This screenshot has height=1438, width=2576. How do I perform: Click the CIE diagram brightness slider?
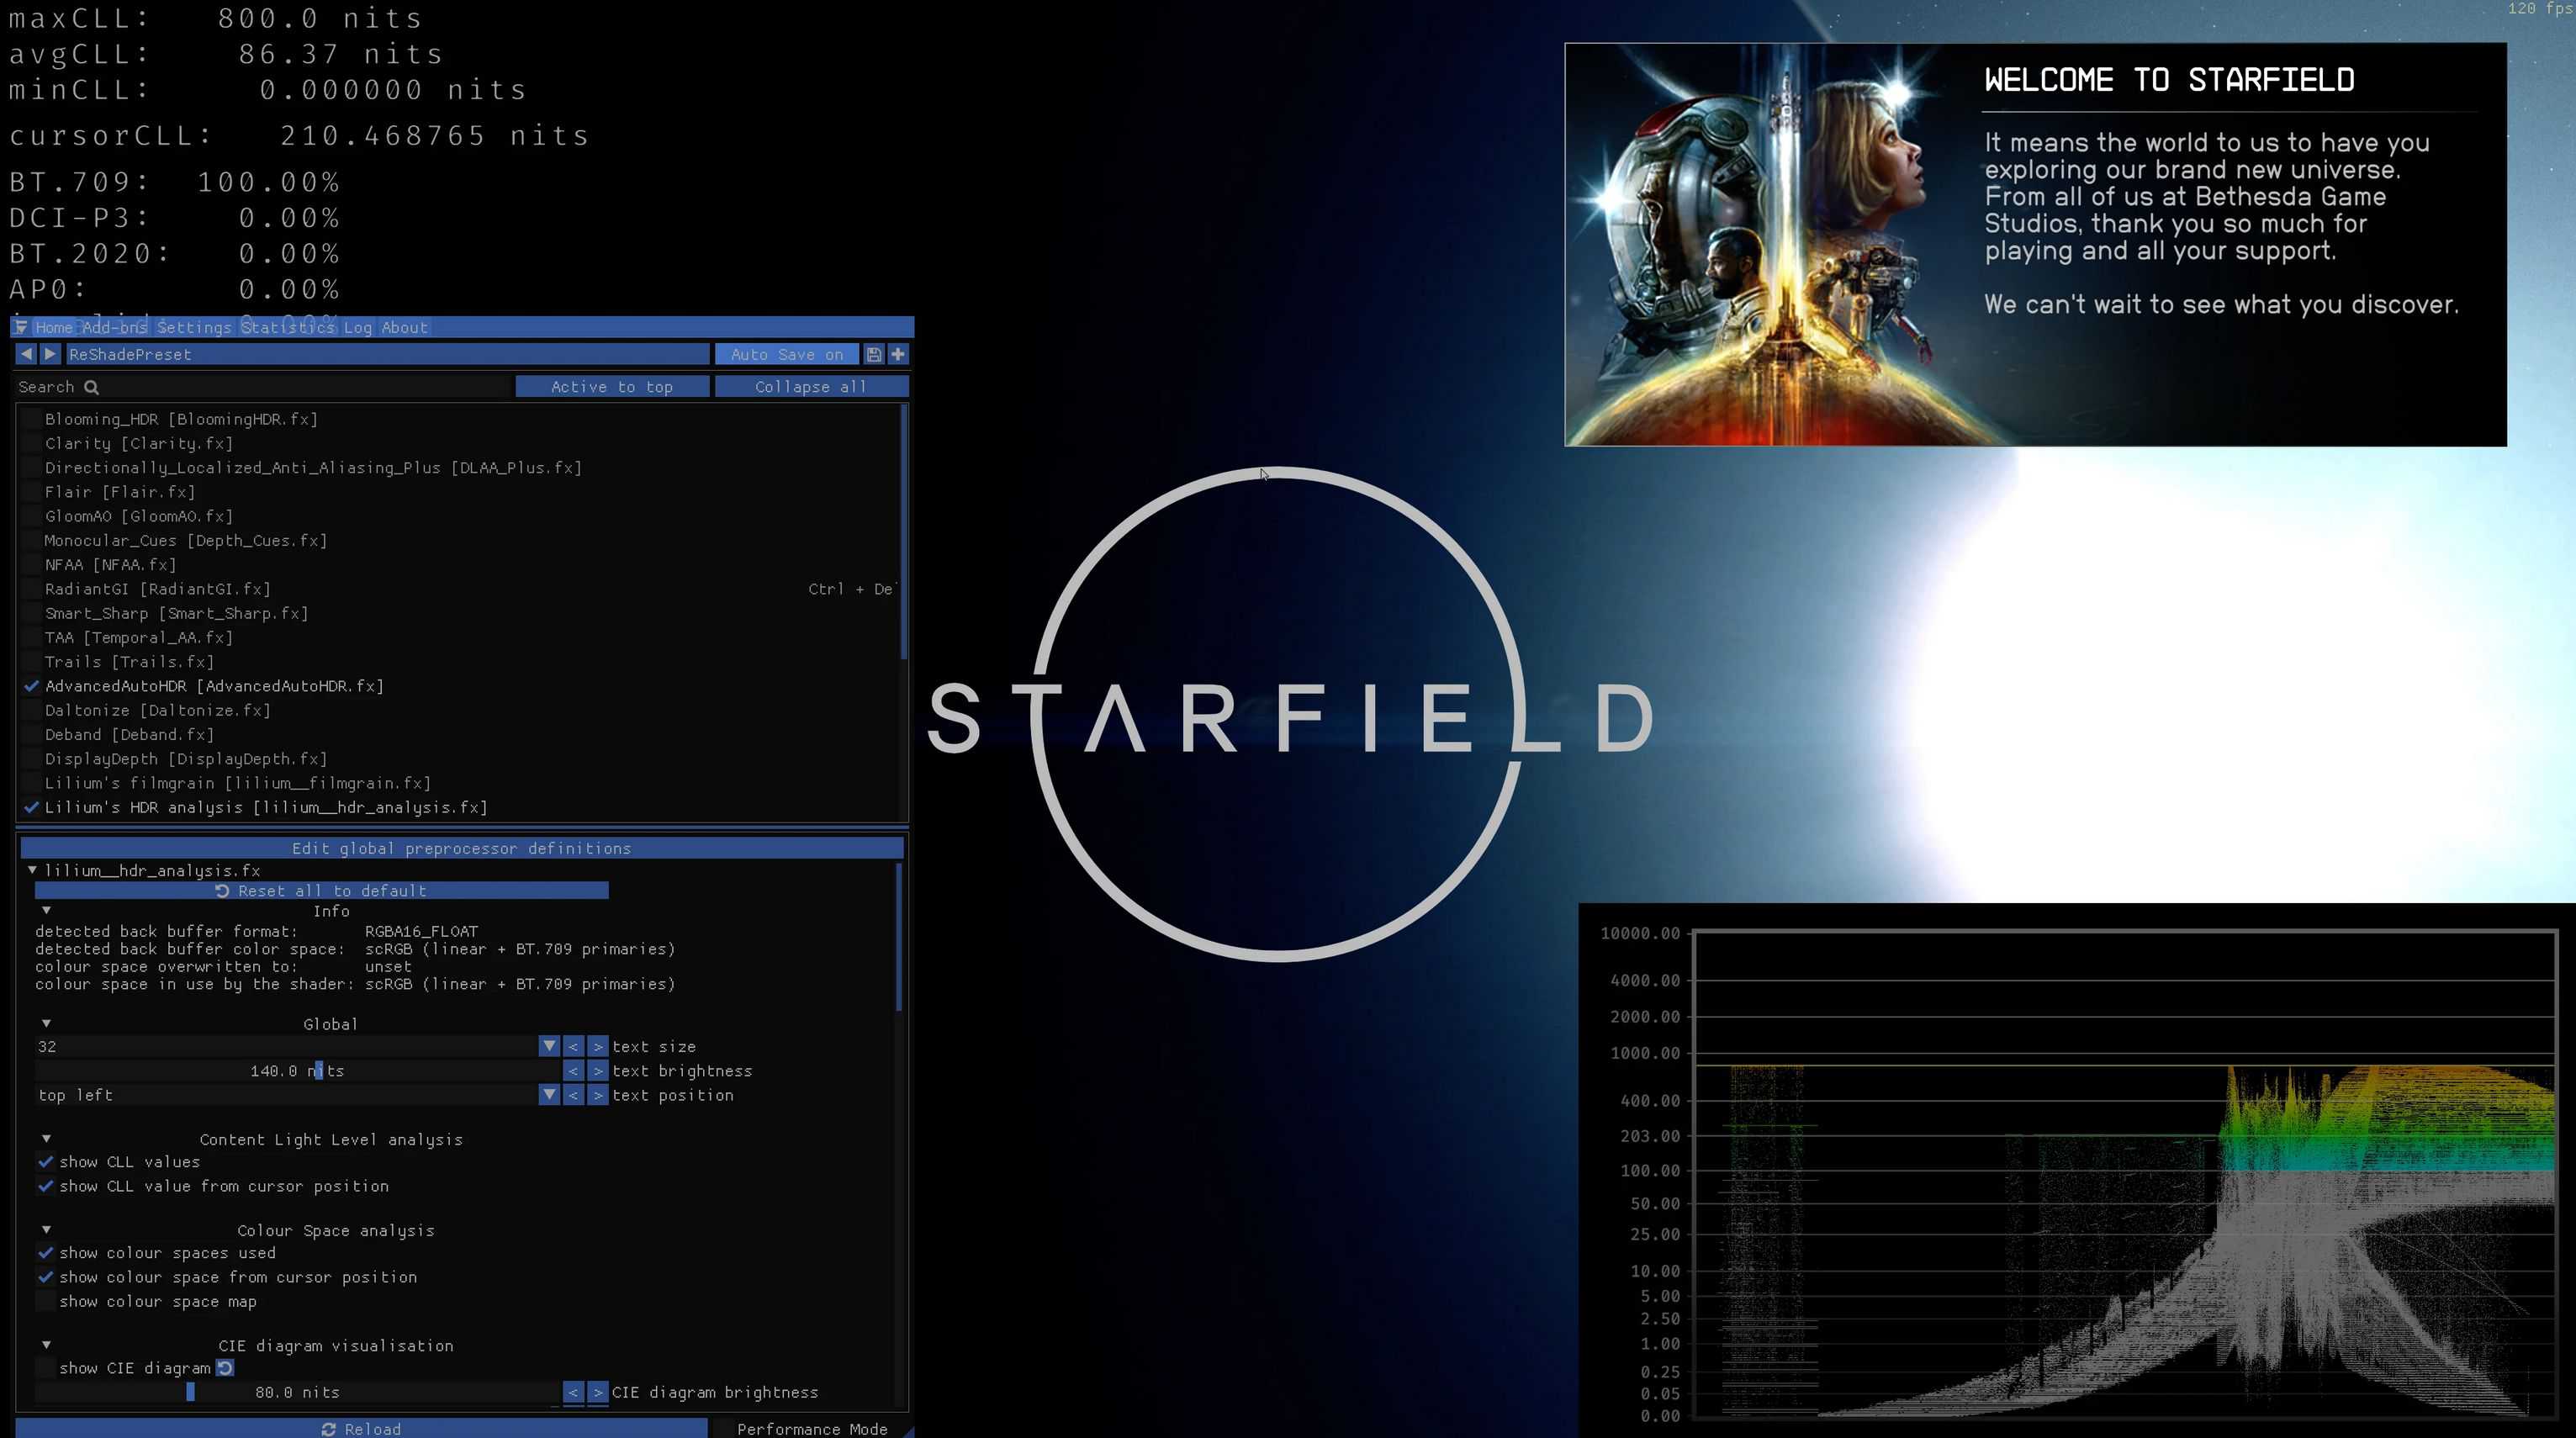click(297, 1392)
